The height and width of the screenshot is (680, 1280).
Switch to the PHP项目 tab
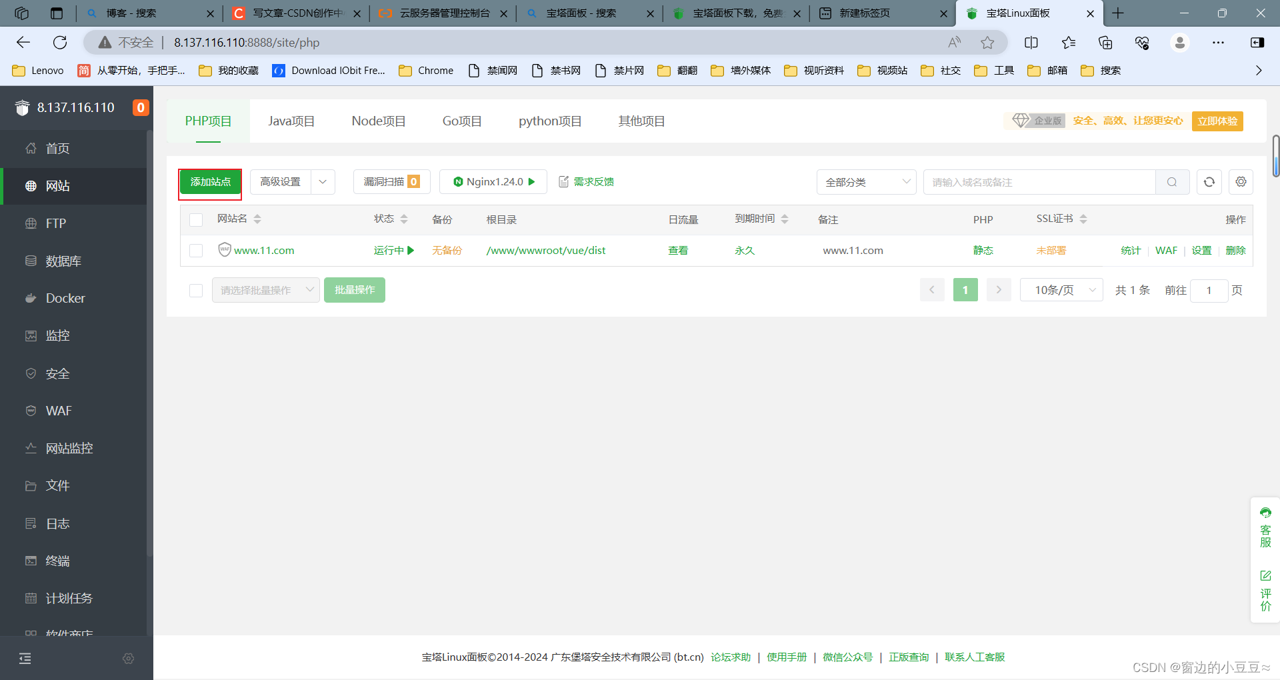point(208,121)
